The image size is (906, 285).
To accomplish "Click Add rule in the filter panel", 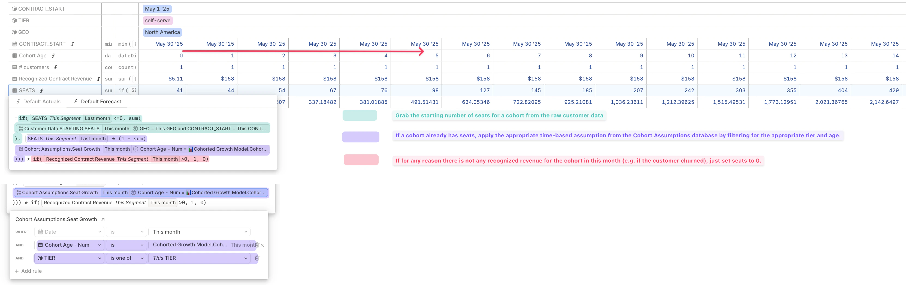I will pos(28,271).
